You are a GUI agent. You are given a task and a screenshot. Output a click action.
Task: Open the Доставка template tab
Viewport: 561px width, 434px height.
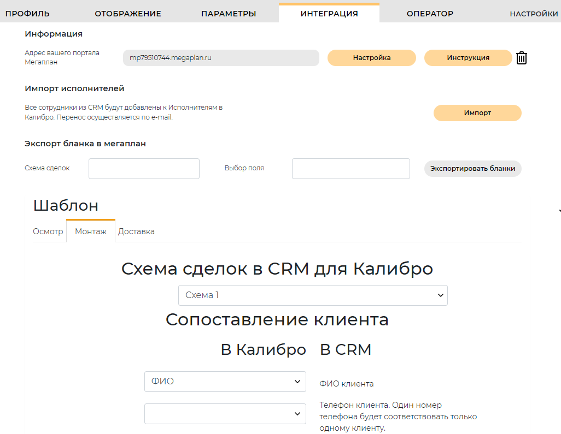136,231
